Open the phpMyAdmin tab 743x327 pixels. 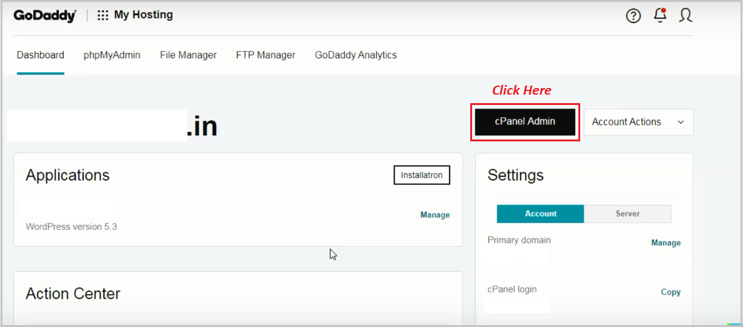tap(112, 55)
